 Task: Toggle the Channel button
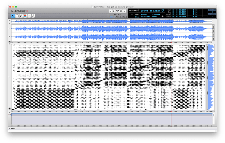point(212,10)
